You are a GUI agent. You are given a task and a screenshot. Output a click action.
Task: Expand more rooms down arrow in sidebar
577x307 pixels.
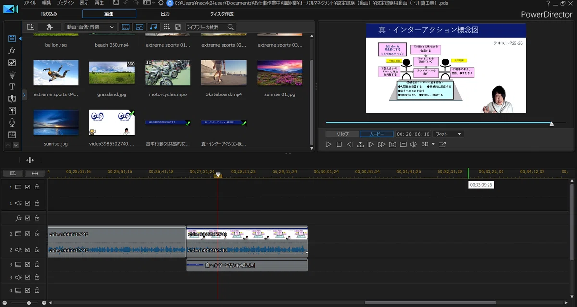click(16, 145)
